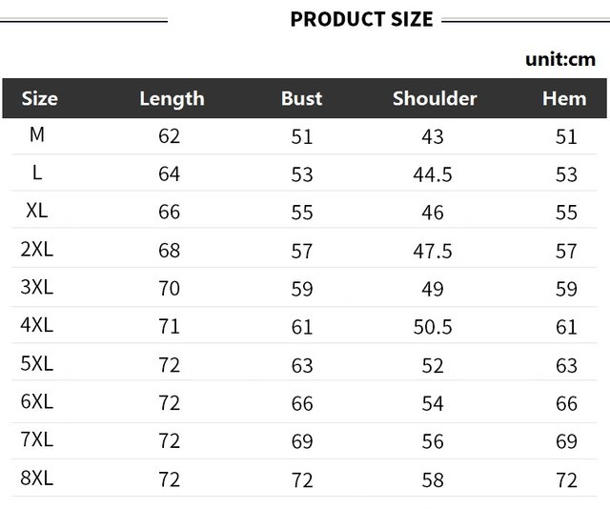Click the Bust column header
The height and width of the screenshot is (509, 610).
301,98
